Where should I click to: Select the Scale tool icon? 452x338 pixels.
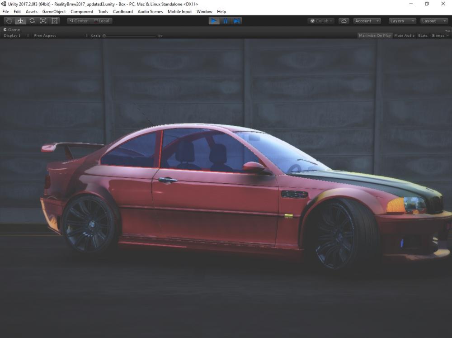coord(43,21)
